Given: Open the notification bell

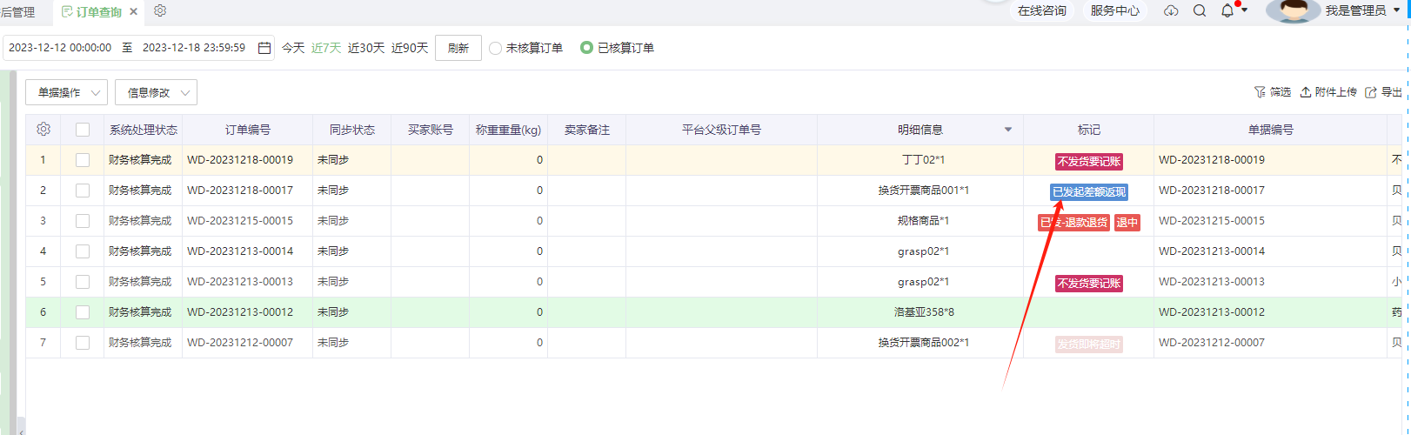Looking at the screenshot, I should (1227, 10).
